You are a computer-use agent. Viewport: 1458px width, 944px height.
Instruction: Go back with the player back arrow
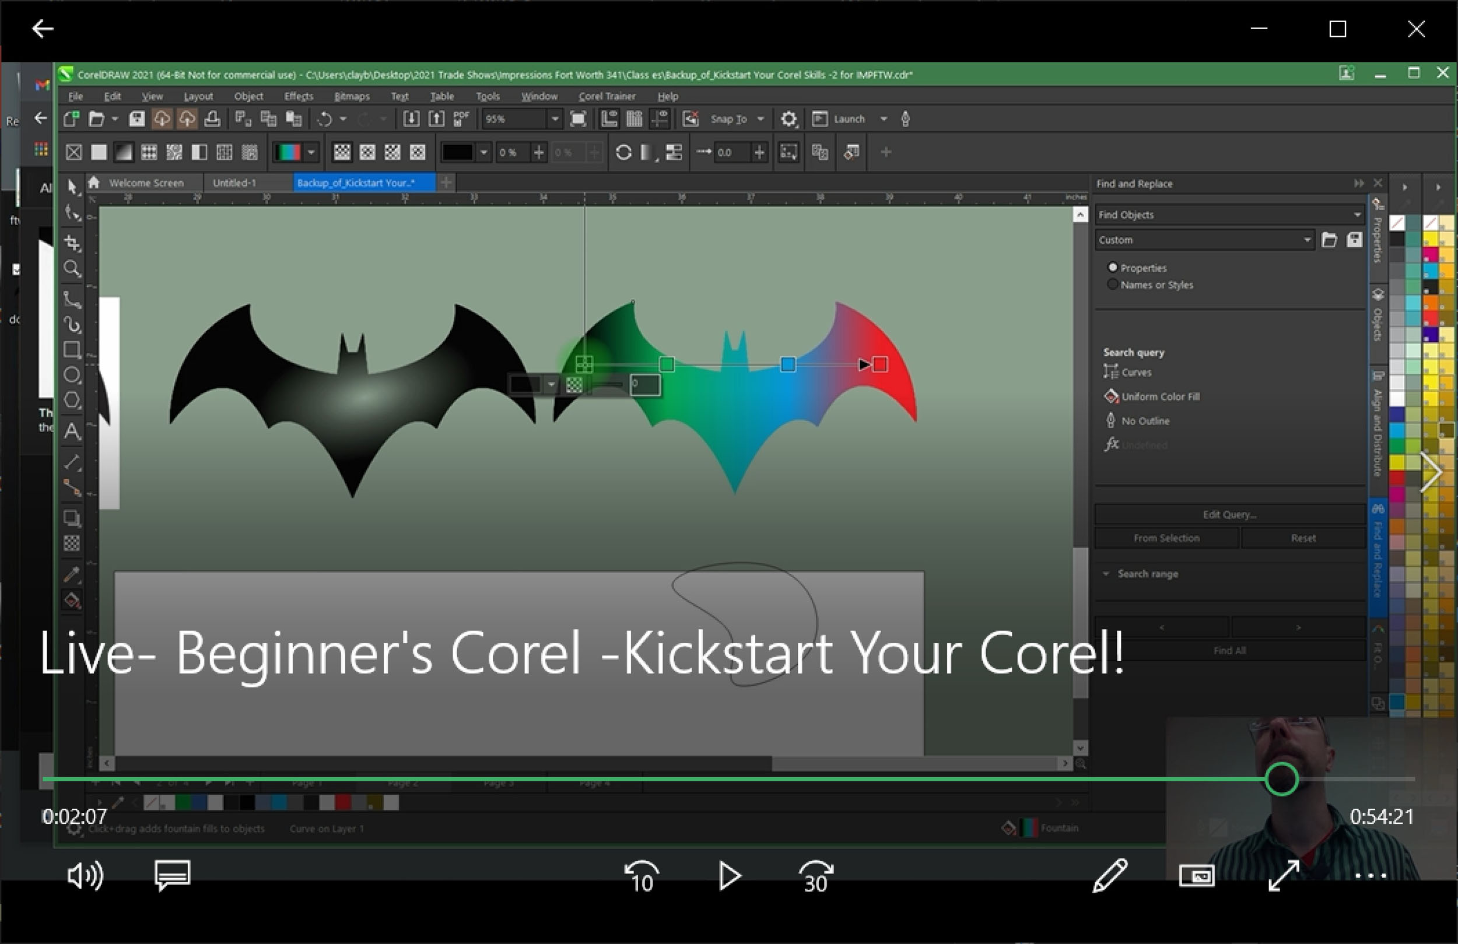point(42,28)
